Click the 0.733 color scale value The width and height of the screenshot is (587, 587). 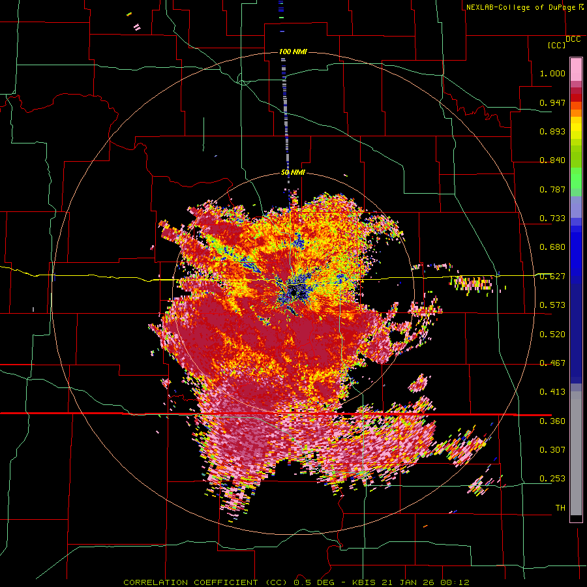tap(552, 218)
